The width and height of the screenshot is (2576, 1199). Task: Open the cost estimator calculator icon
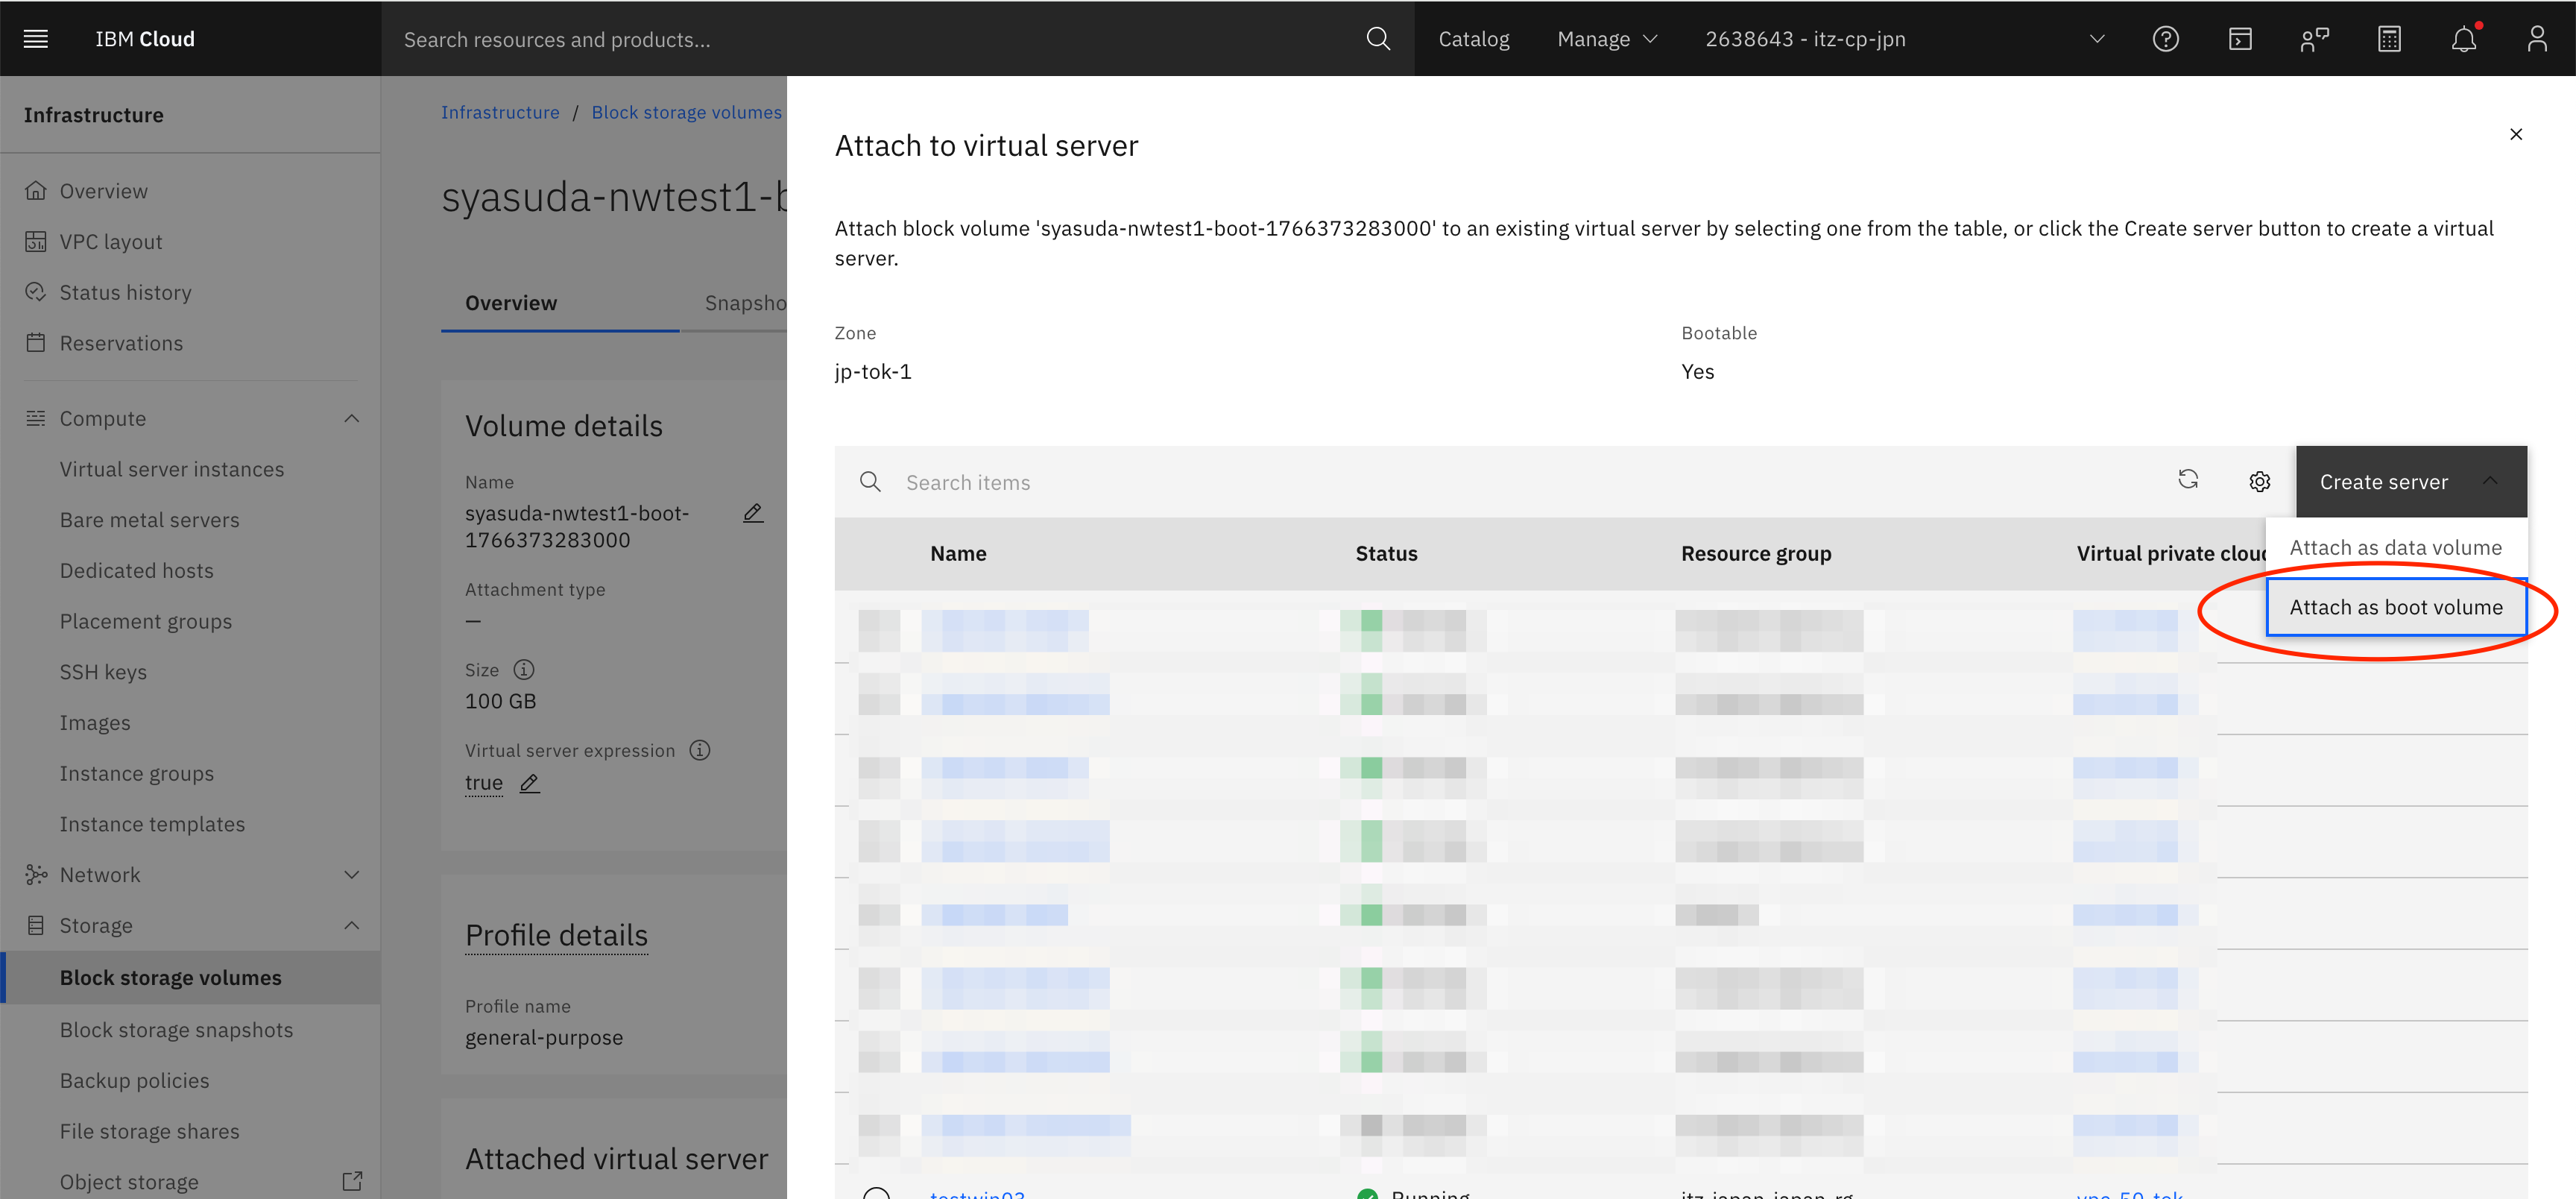pos(2389,38)
